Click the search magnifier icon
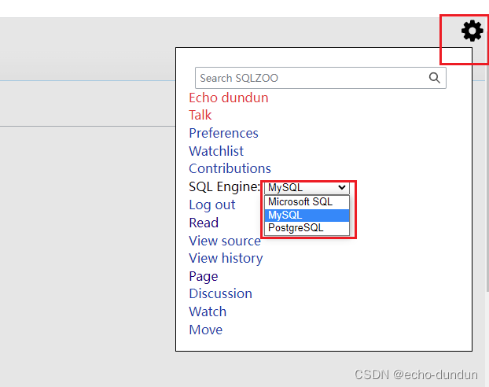489x387 pixels. coord(435,78)
